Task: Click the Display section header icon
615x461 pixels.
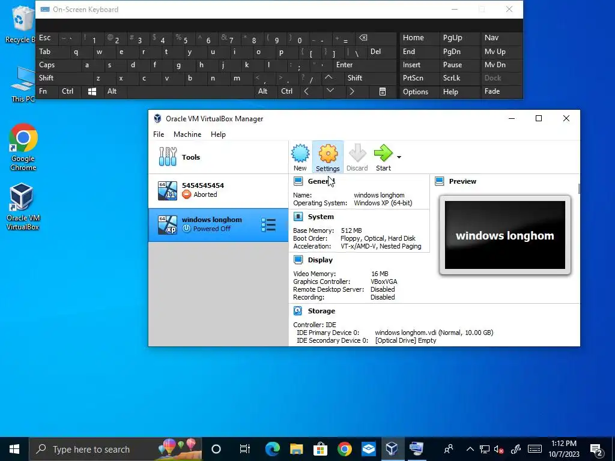Action: pyautogui.click(x=298, y=259)
